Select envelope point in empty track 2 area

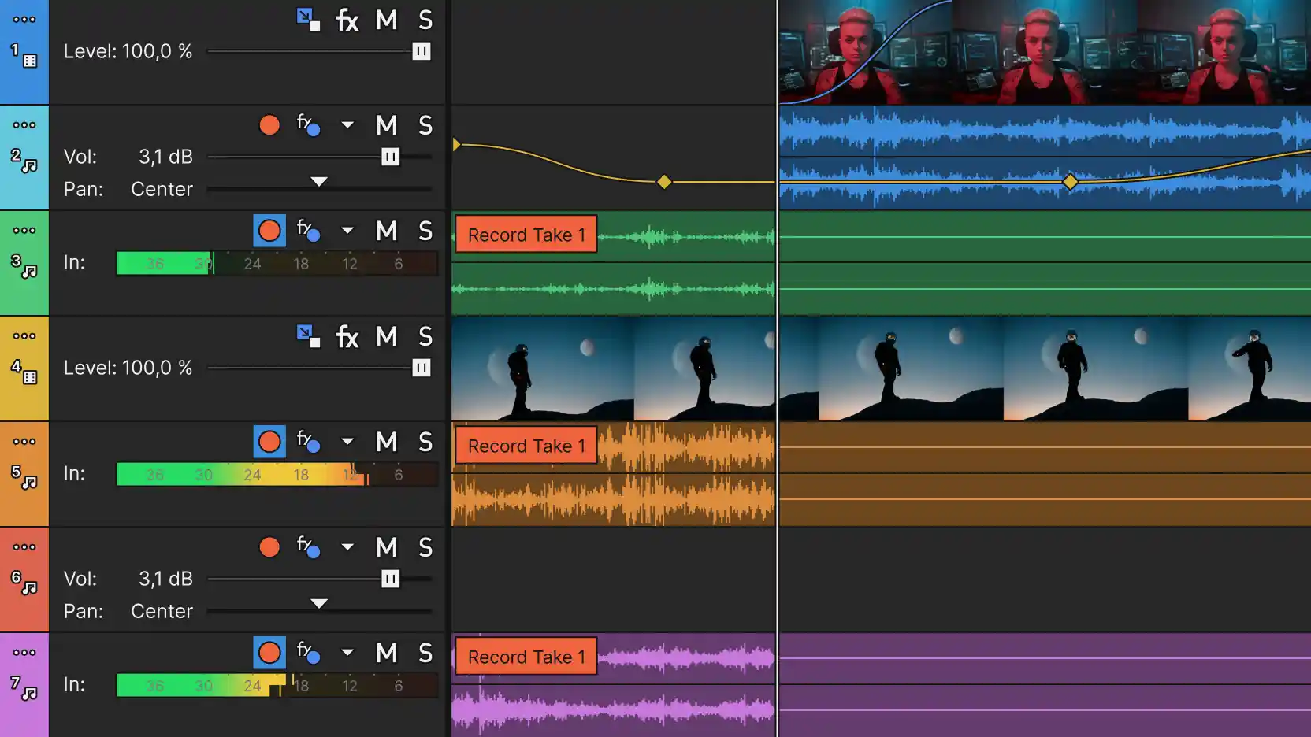pos(664,182)
